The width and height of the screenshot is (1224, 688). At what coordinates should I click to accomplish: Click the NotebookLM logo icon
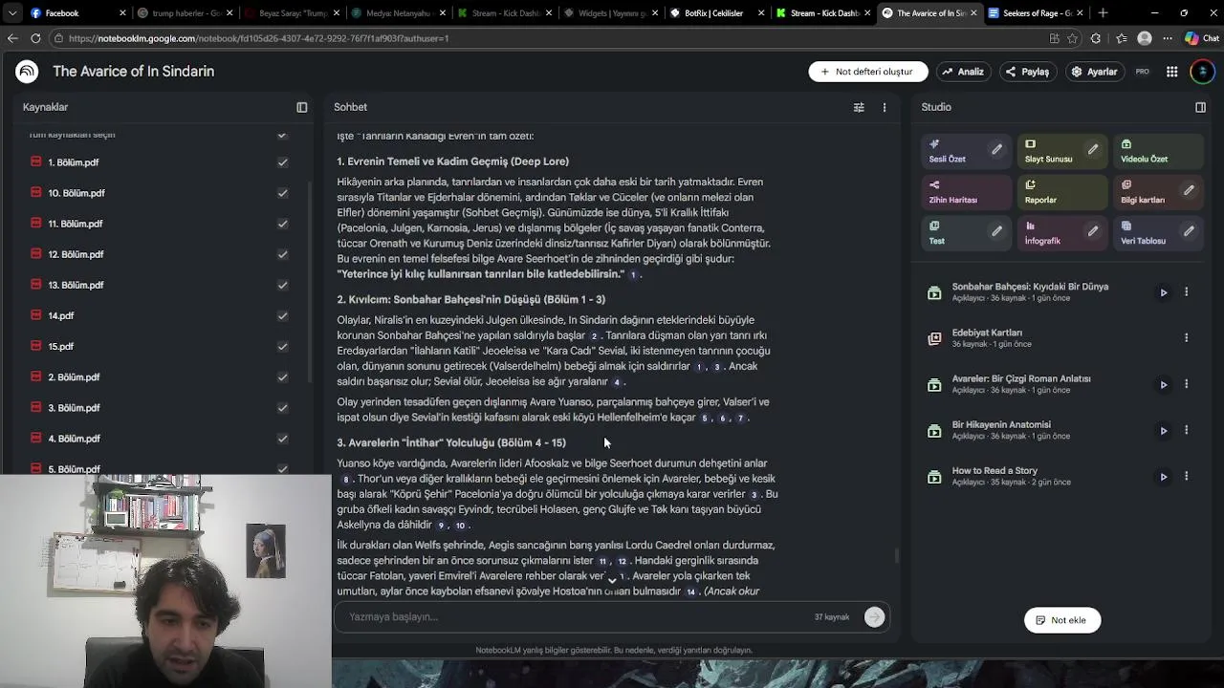[27, 72]
